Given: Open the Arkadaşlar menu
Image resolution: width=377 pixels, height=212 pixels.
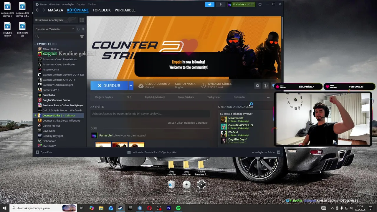Looking at the screenshot, I should point(68,4).
